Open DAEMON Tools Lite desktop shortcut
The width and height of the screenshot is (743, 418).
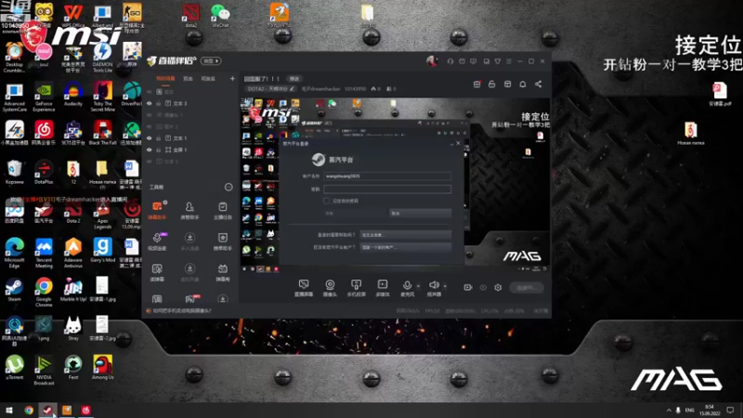pyautogui.click(x=102, y=58)
